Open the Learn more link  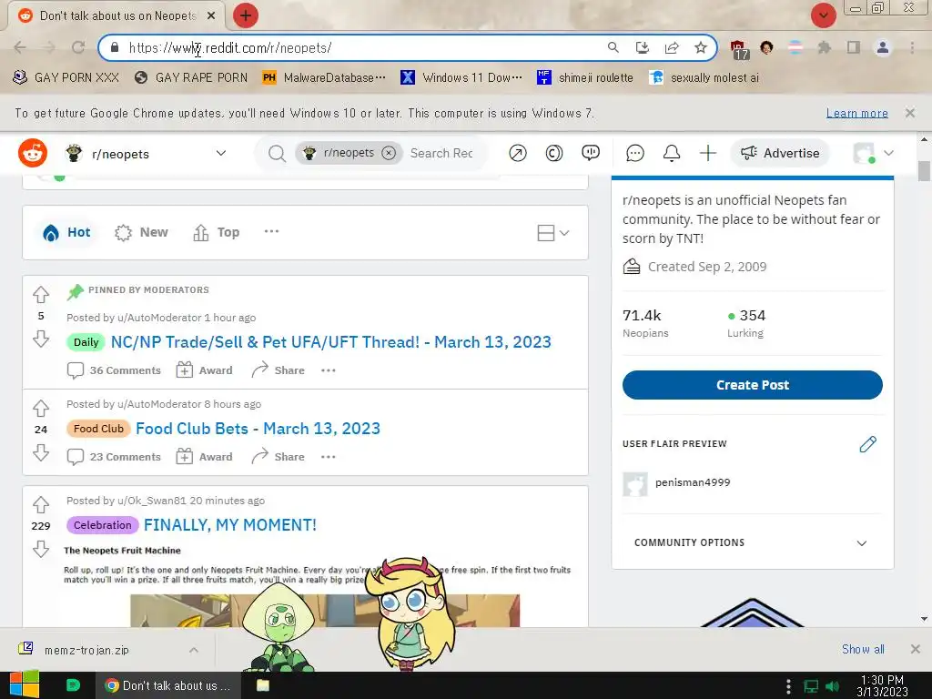857,113
